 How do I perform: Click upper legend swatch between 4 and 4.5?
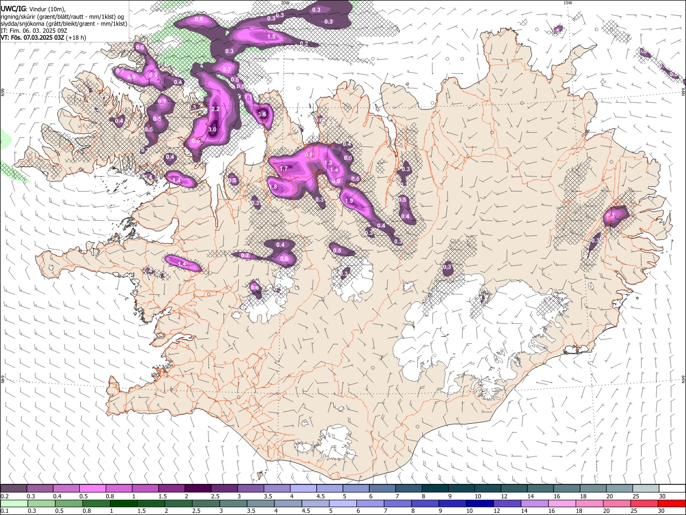pyautogui.click(x=303, y=489)
